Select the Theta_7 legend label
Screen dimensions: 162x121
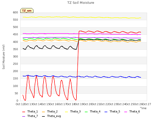pos(33,116)
